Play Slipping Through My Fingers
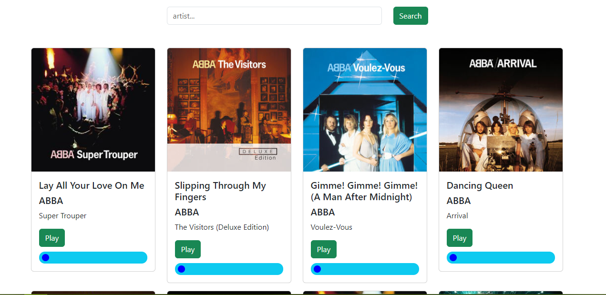 (x=187, y=249)
